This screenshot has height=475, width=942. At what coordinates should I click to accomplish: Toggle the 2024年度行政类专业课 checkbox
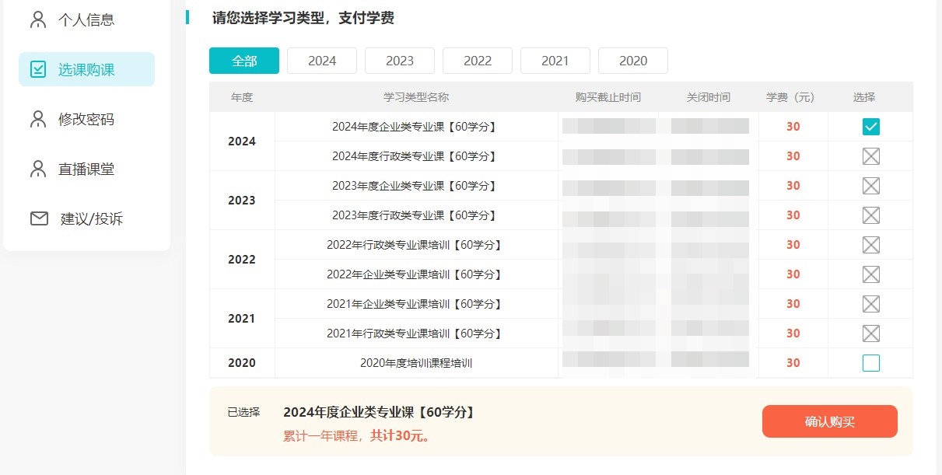click(x=870, y=156)
